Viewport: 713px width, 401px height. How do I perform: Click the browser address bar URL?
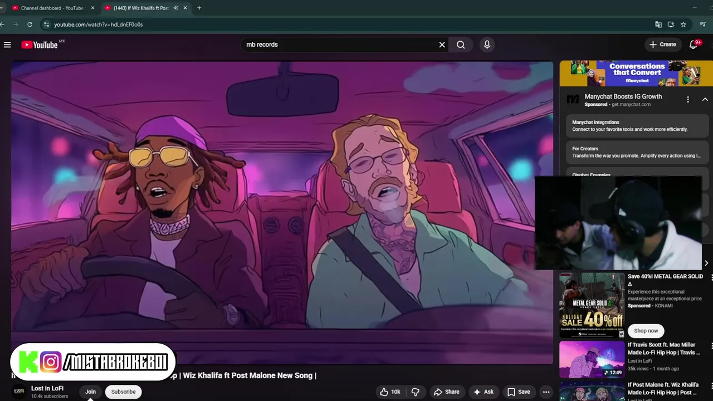pyautogui.click(x=98, y=25)
